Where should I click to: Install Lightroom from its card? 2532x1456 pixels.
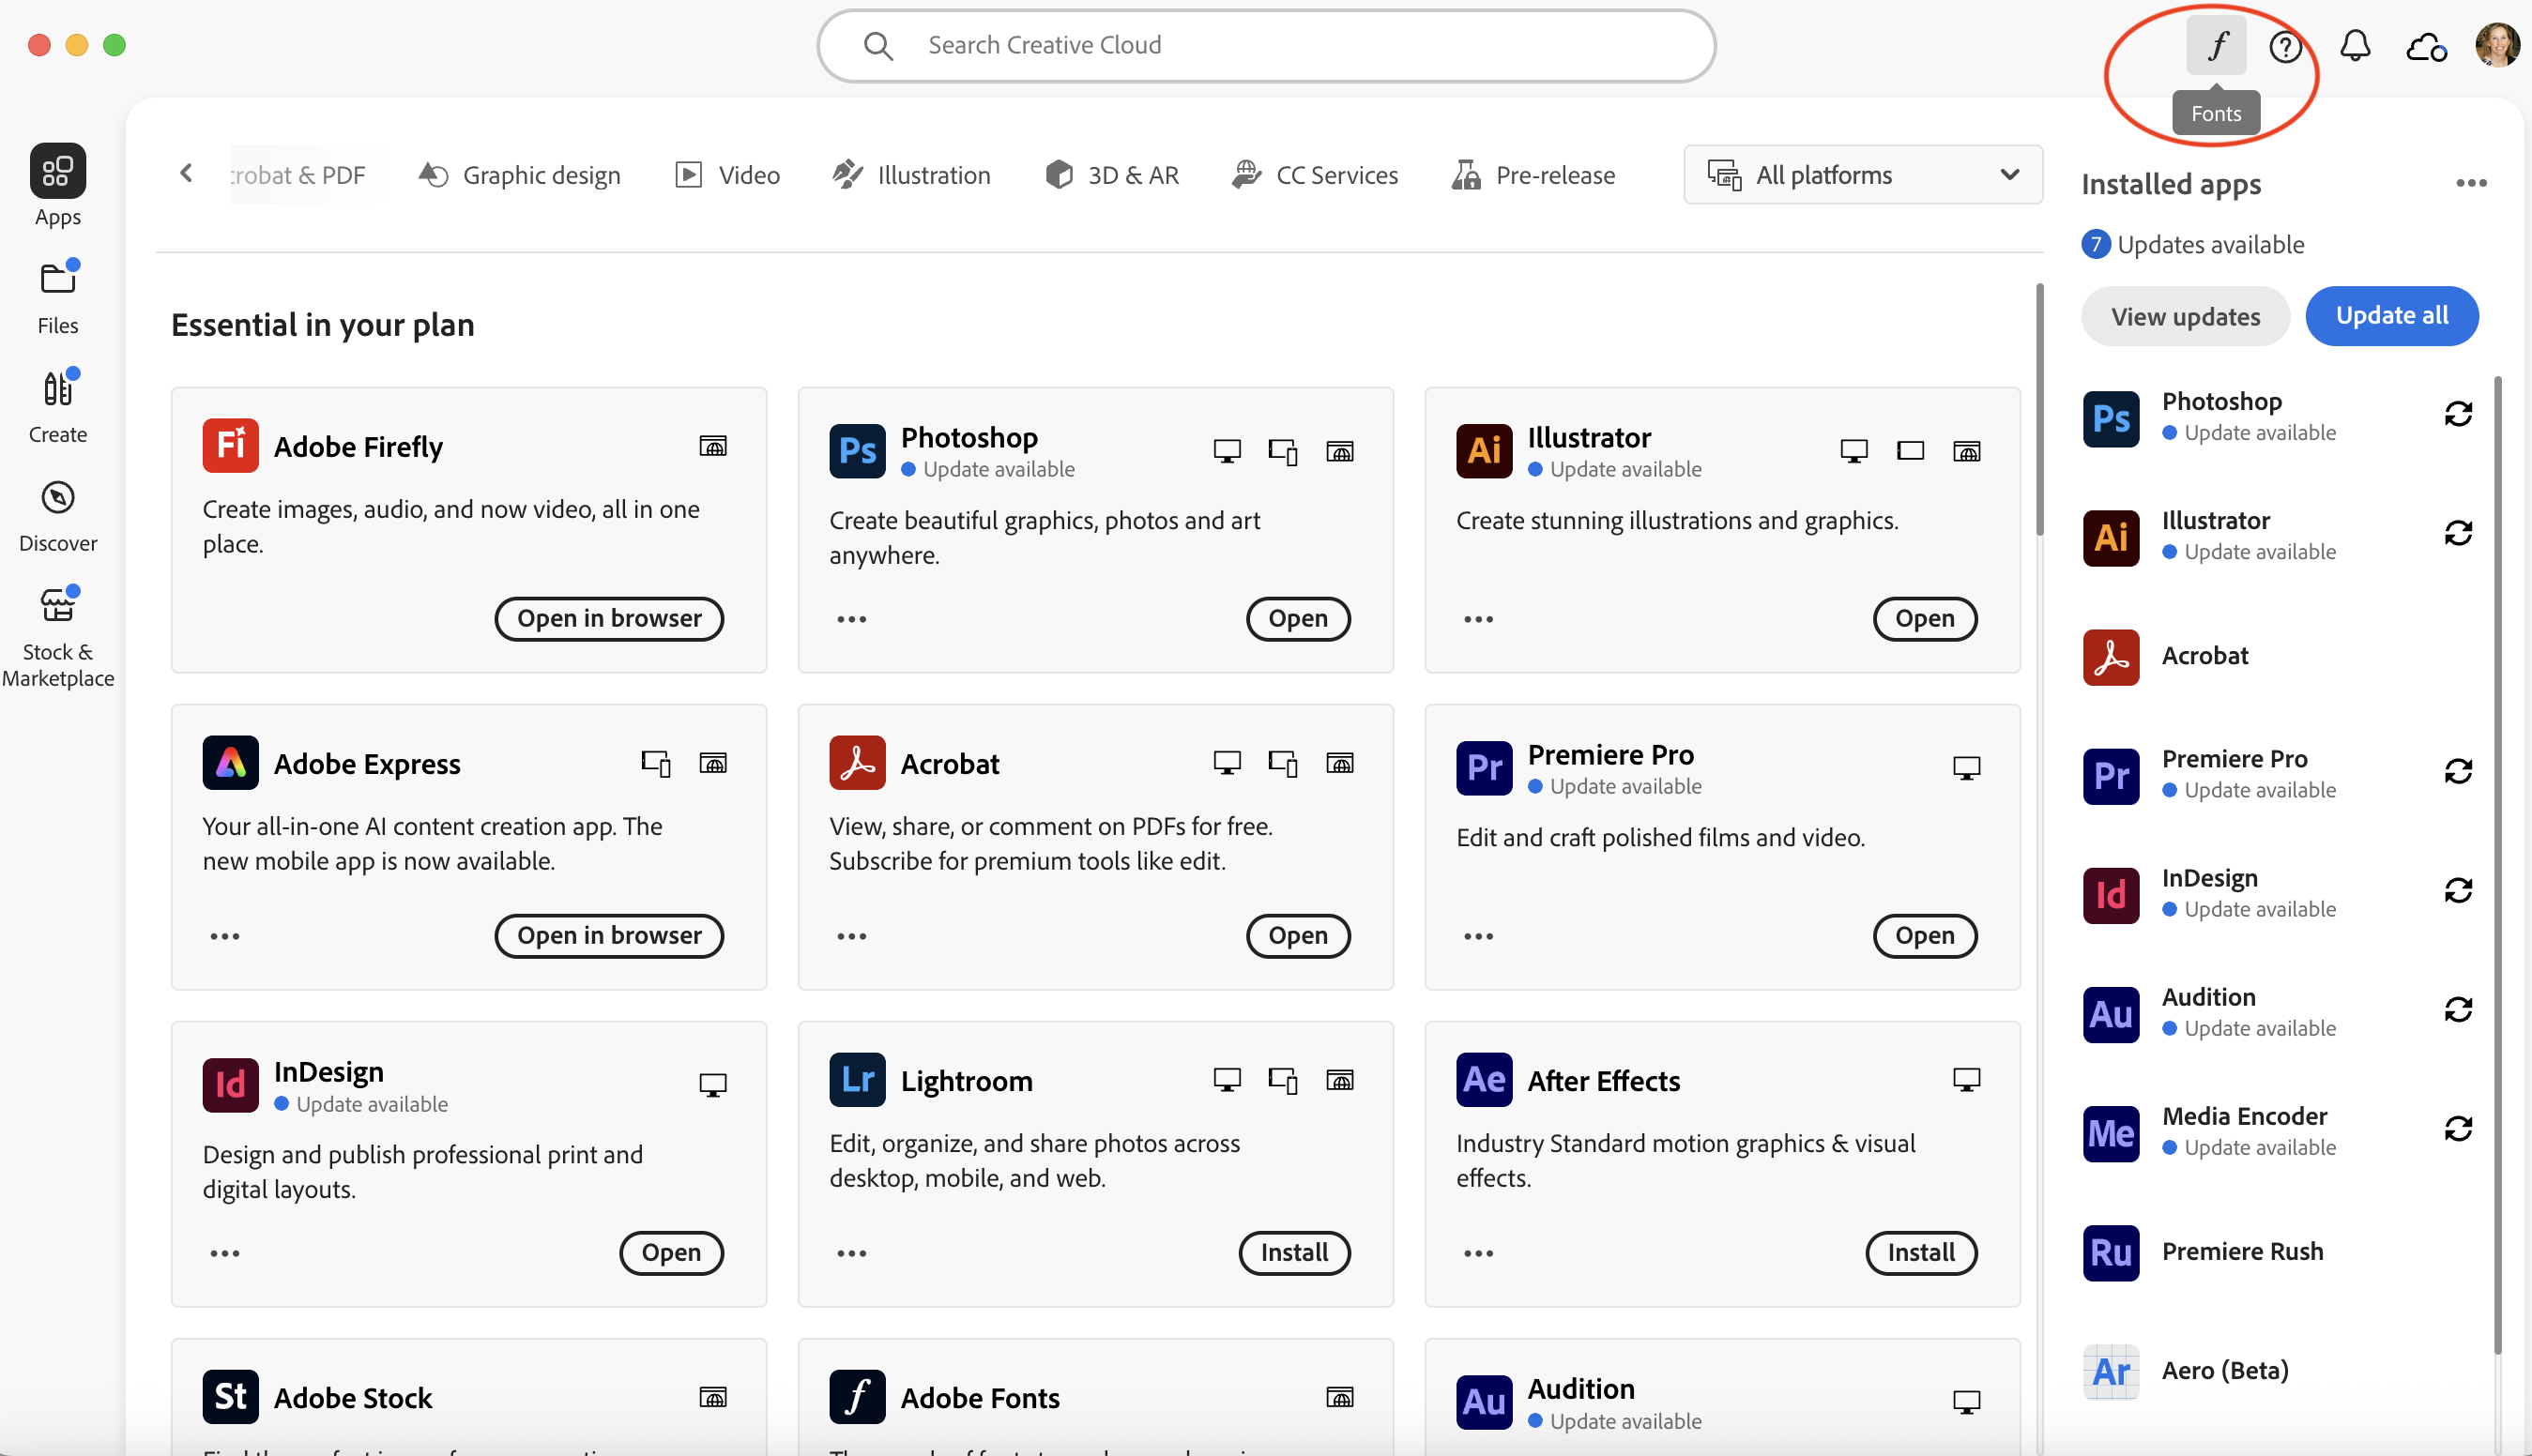coord(1293,1253)
